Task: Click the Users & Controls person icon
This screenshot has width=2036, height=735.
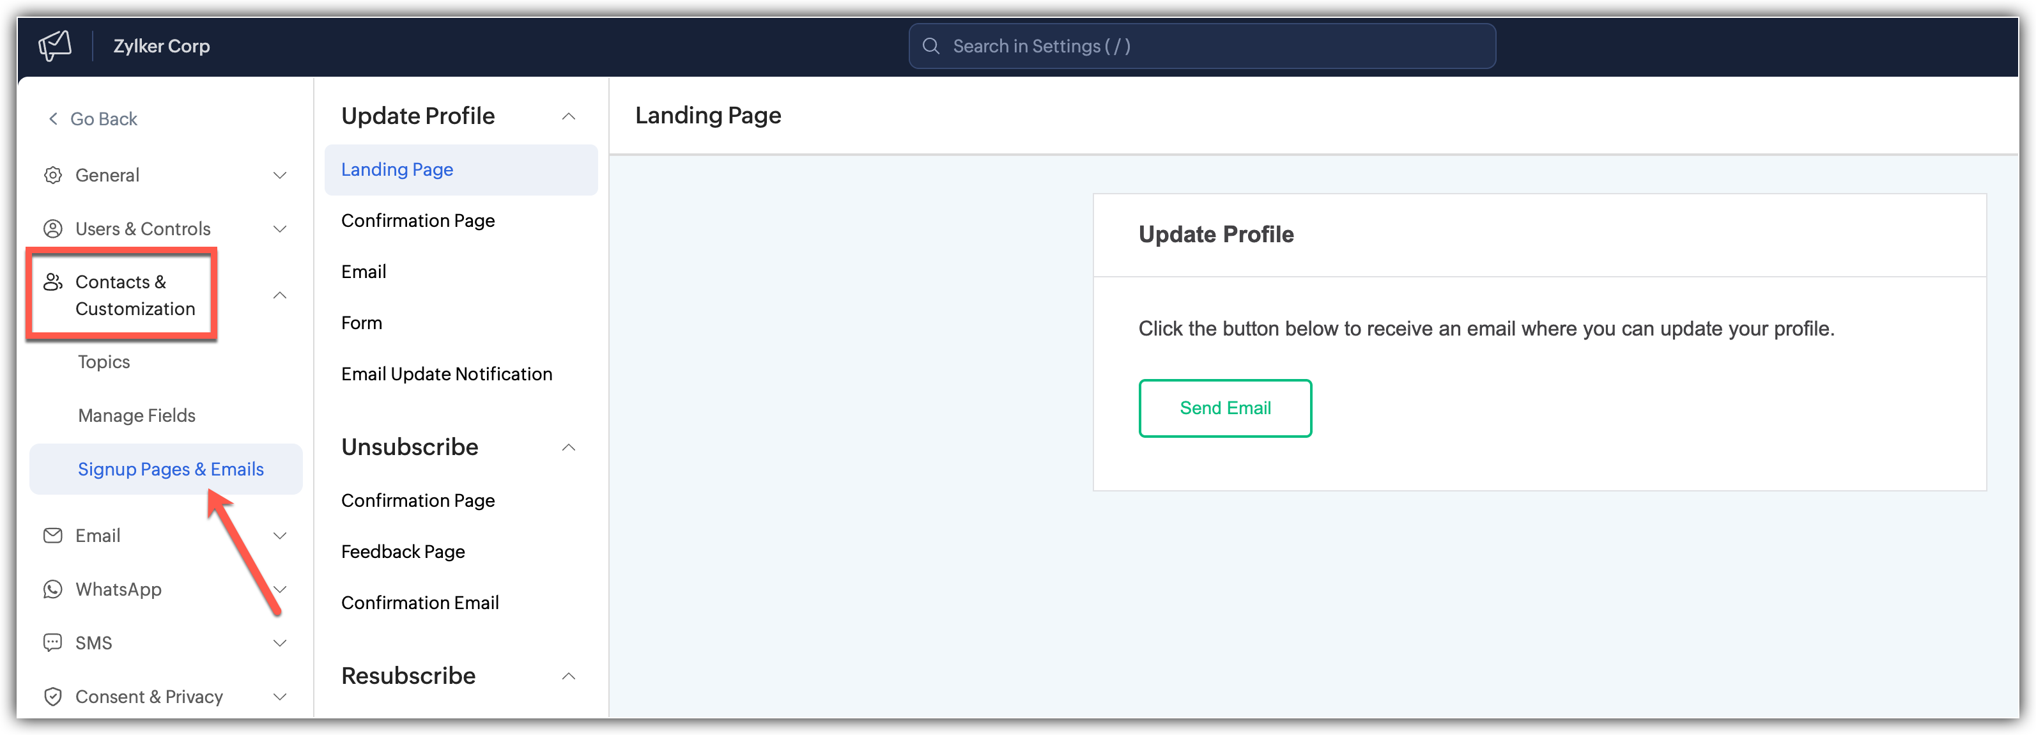Action: pos(53,228)
